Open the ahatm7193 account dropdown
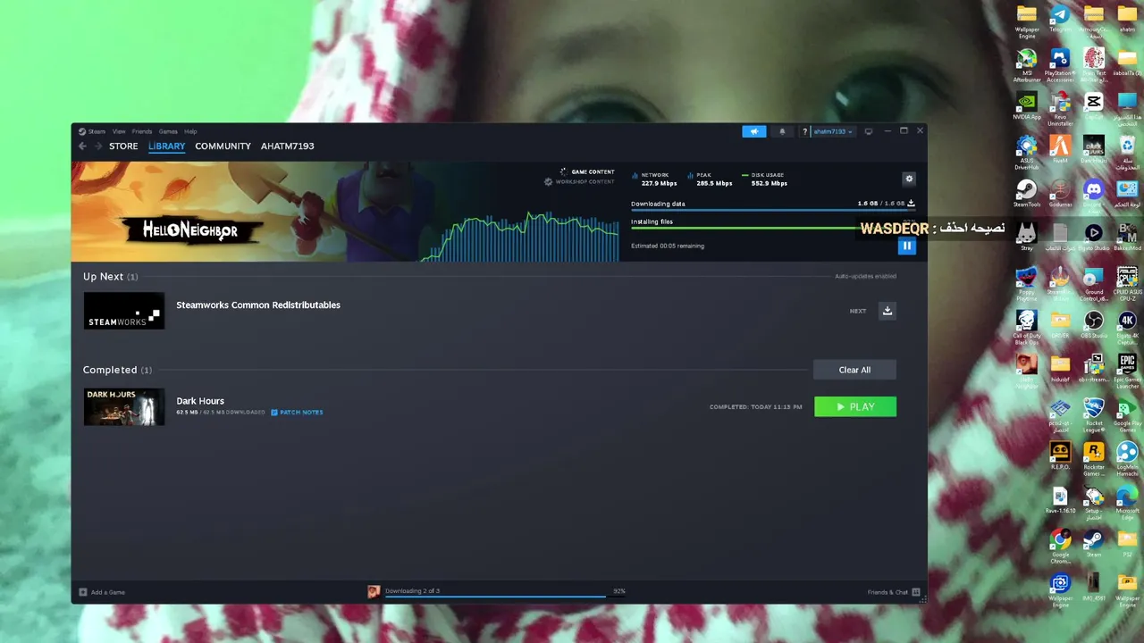 click(833, 131)
